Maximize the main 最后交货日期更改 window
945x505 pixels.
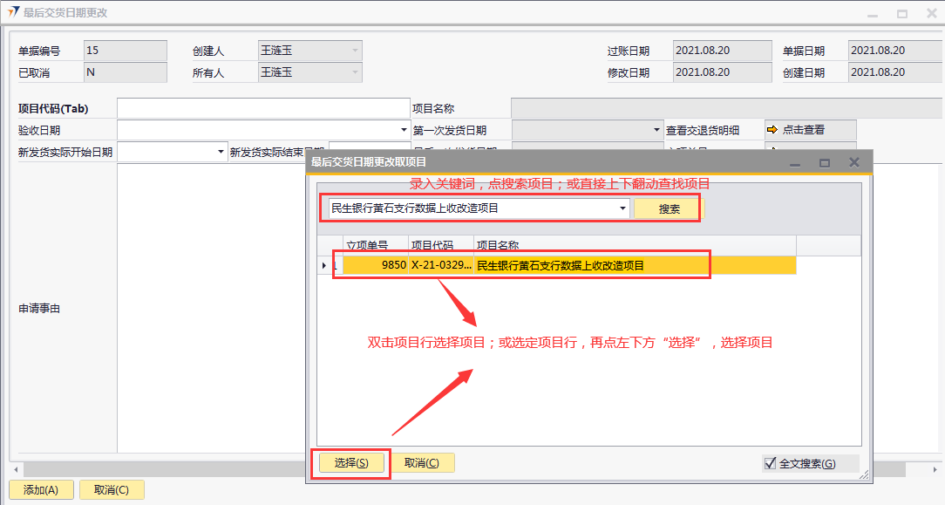tap(902, 14)
